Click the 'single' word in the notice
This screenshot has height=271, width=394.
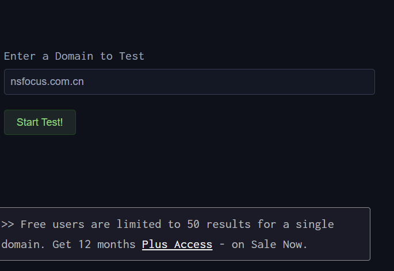point(315,224)
